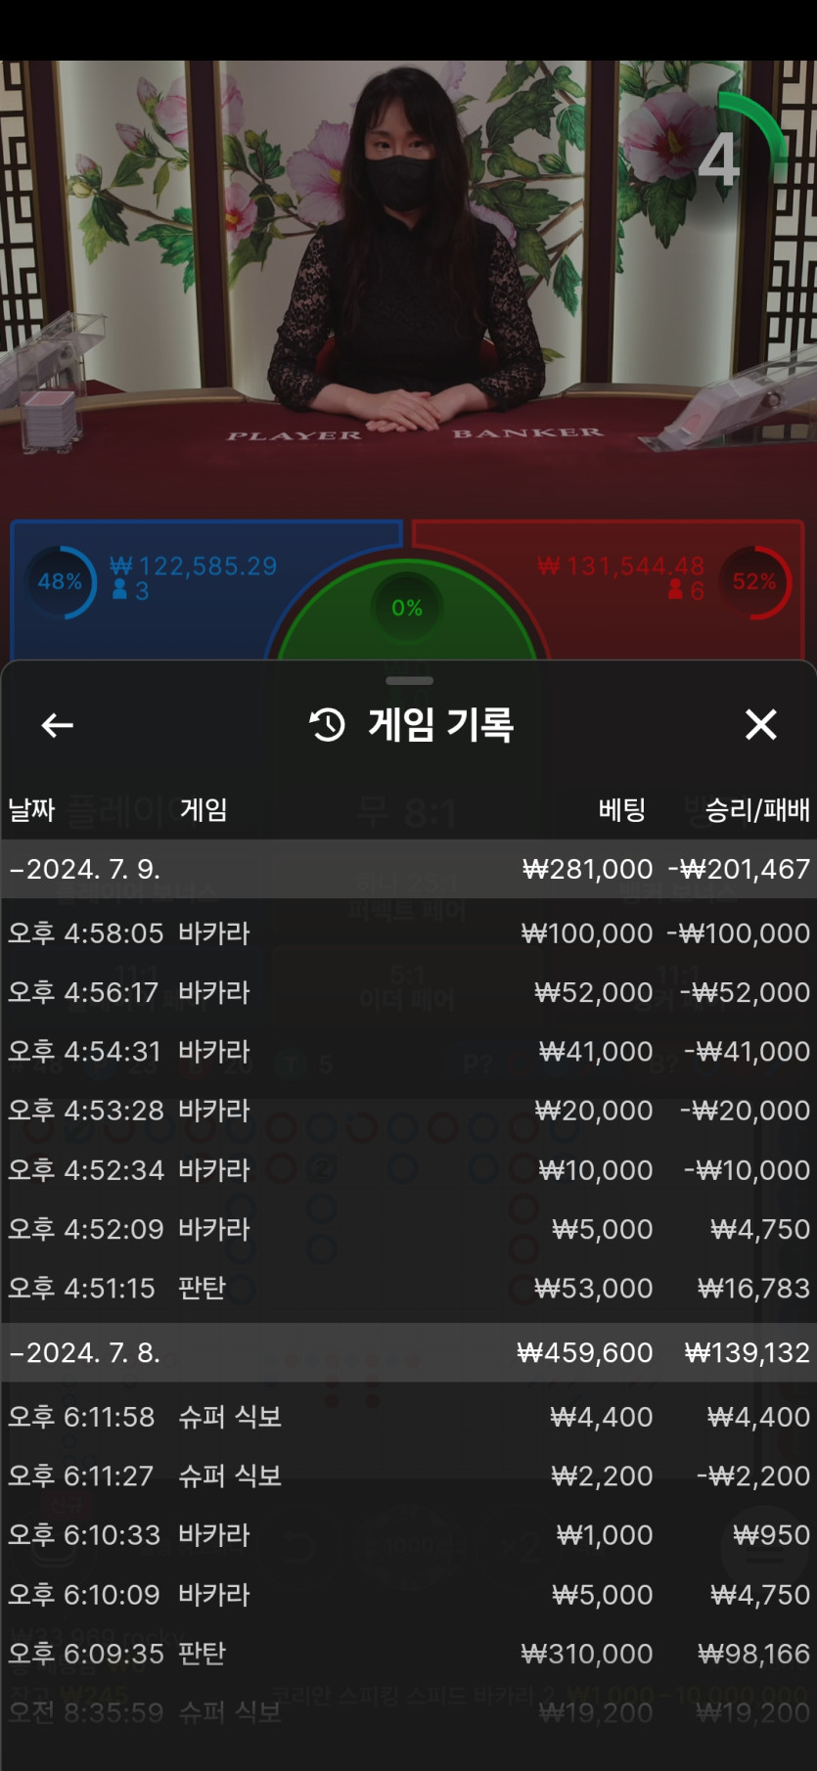The height and width of the screenshot is (1771, 817).
Task: Close the game history panel with X
Action: pyautogui.click(x=760, y=725)
